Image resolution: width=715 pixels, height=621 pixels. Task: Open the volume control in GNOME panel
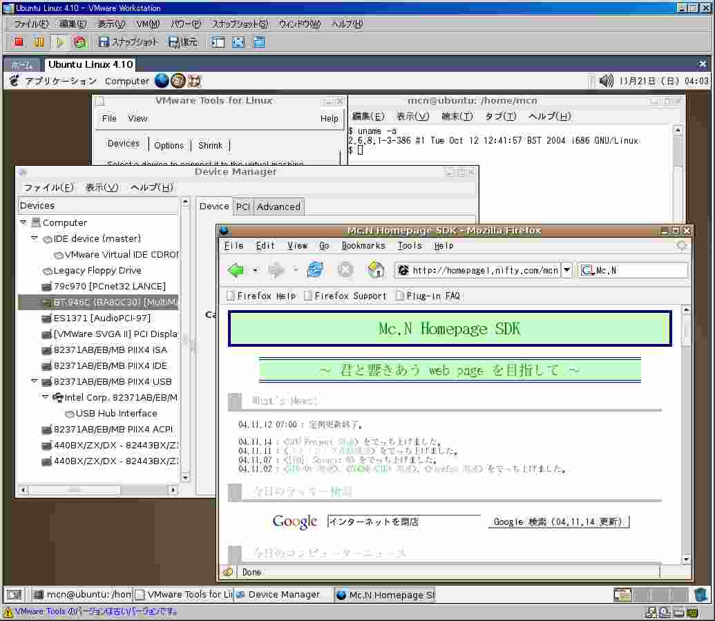point(606,81)
